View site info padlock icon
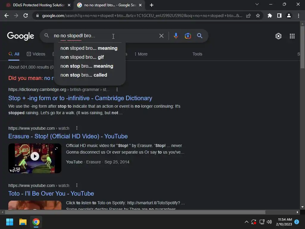This screenshot has width=305, height=229. point(37,16)
